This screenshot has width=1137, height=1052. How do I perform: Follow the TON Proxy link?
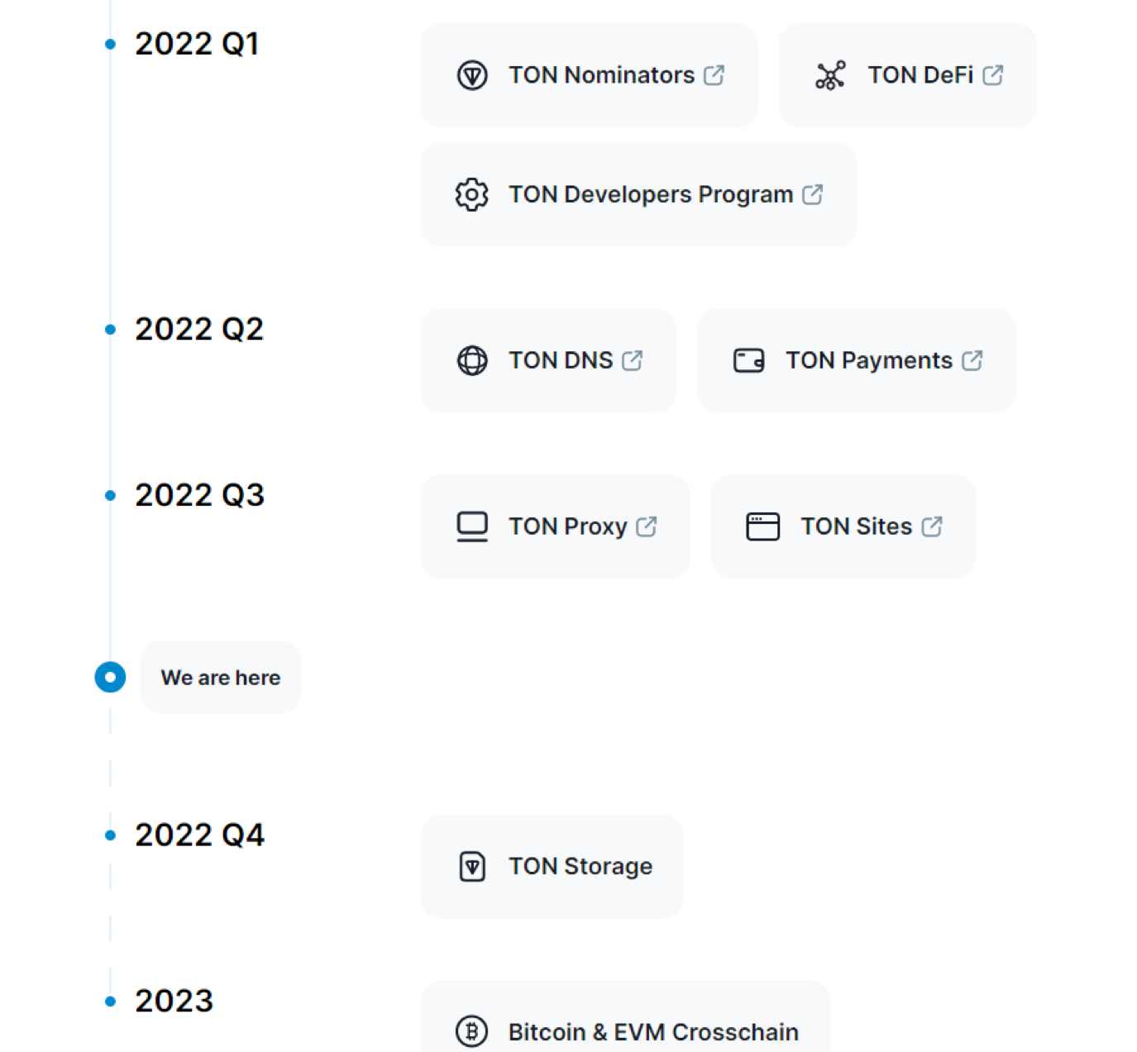556,526
